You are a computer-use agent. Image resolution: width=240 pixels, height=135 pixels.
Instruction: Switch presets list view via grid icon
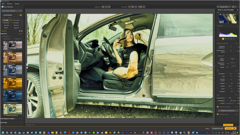(x=20, y=34)
